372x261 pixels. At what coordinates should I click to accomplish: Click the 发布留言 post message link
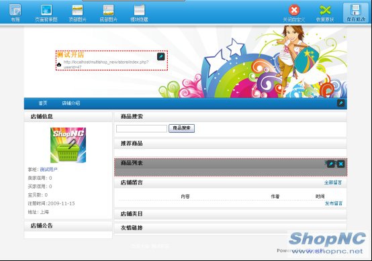(334, 203)
